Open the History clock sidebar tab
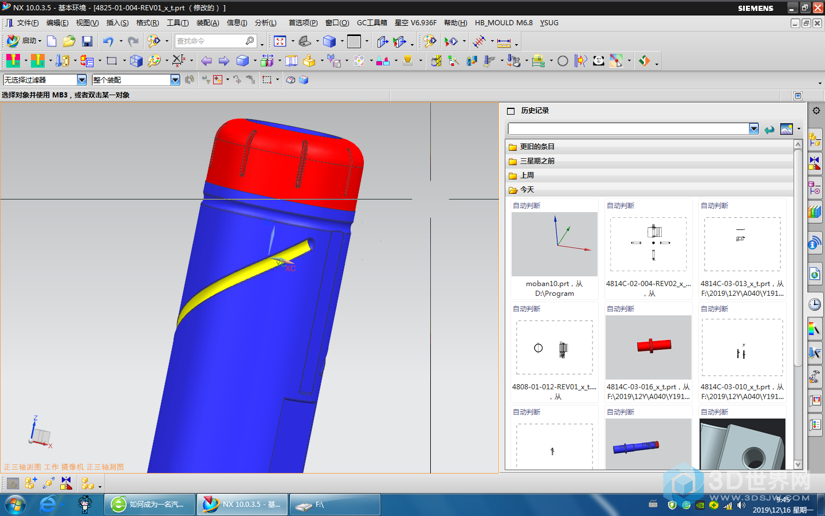The width and height of the screenshot is (825, 516). (x=815, y=304)
